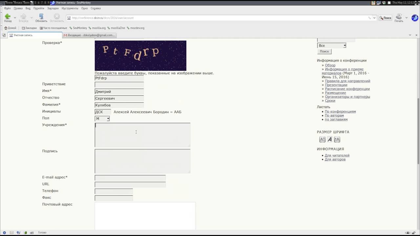Open the Файл menu
420x236 pixels.
(7, 8)
